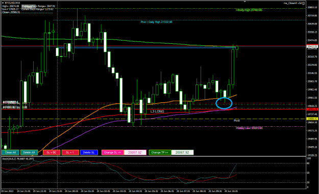Click the High= 20674.08 readout

[11, 6]
